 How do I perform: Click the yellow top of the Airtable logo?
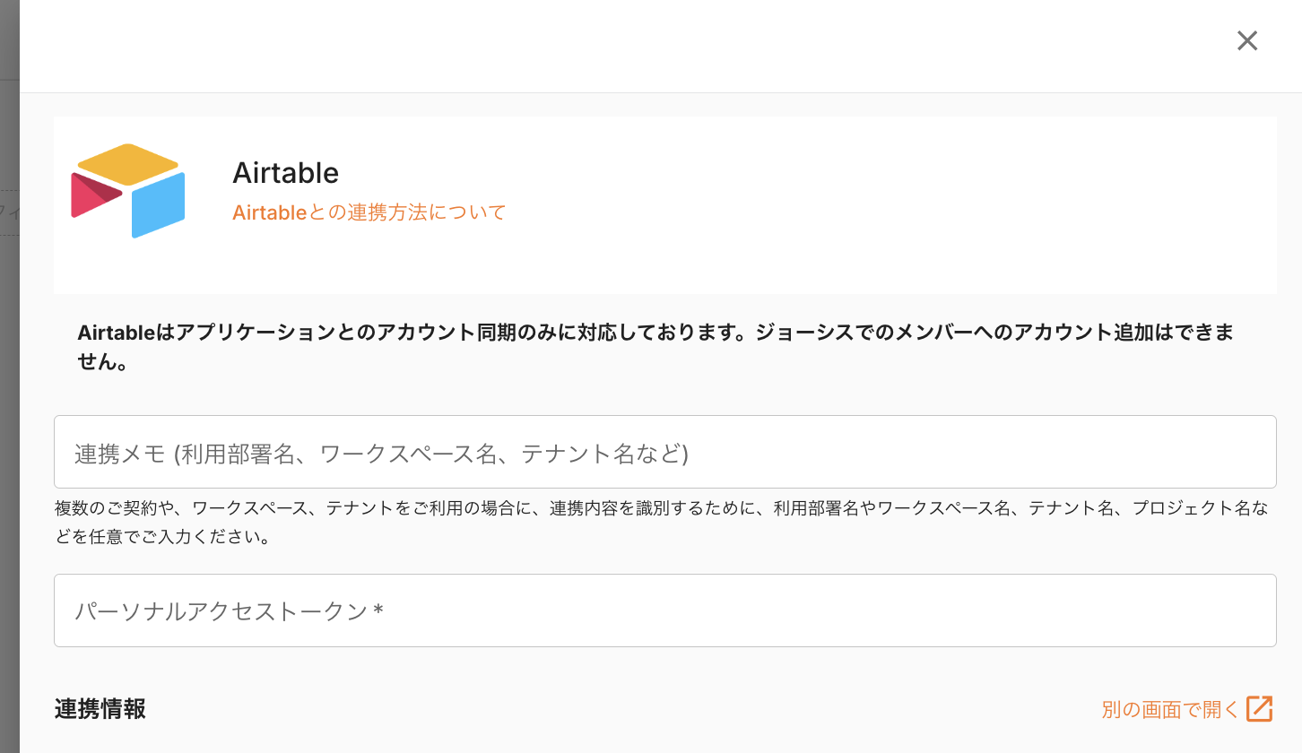tap(128, 163)
